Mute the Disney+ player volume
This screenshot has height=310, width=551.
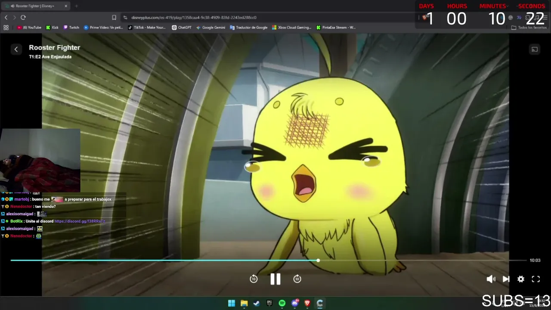click(x=491, y=279)
